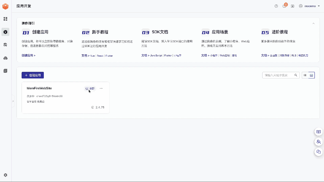The width and height of the screenshot is (324, 182).
Task: Select the app development cube icon
Action: [5, 32]
